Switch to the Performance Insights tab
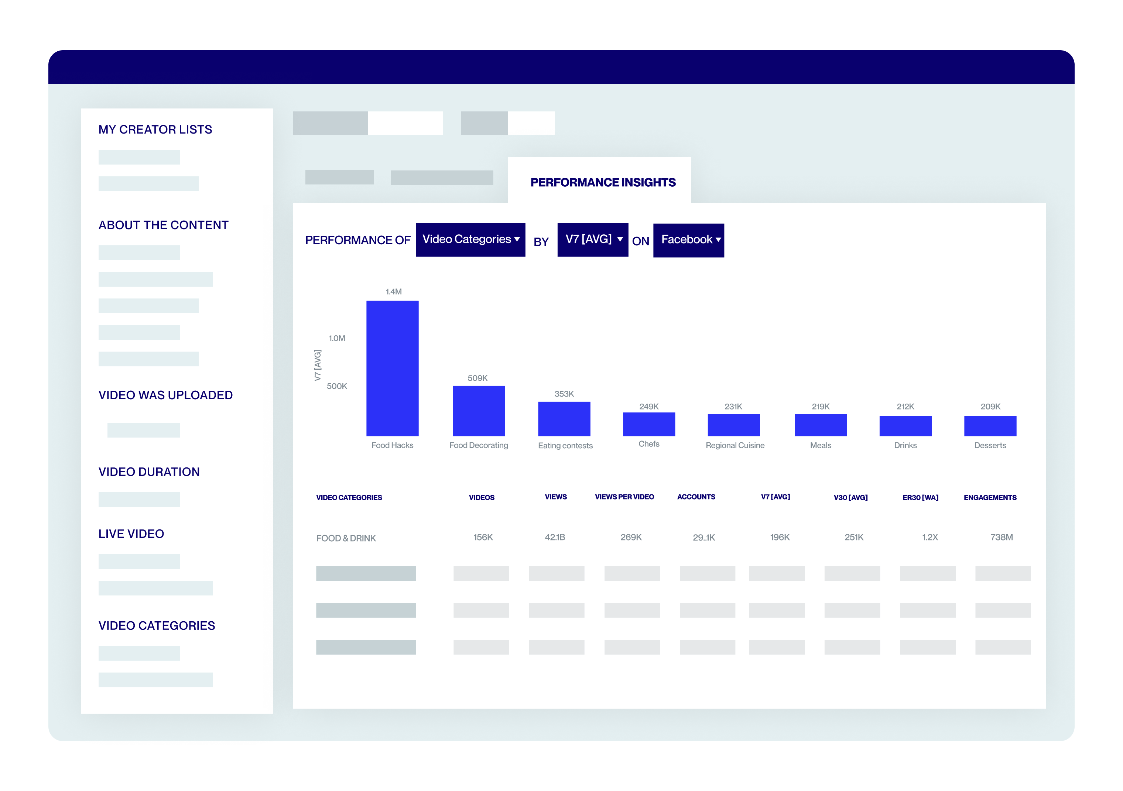Image resolution: width=1123 pixels, height=791 pixels. (603, 182)
